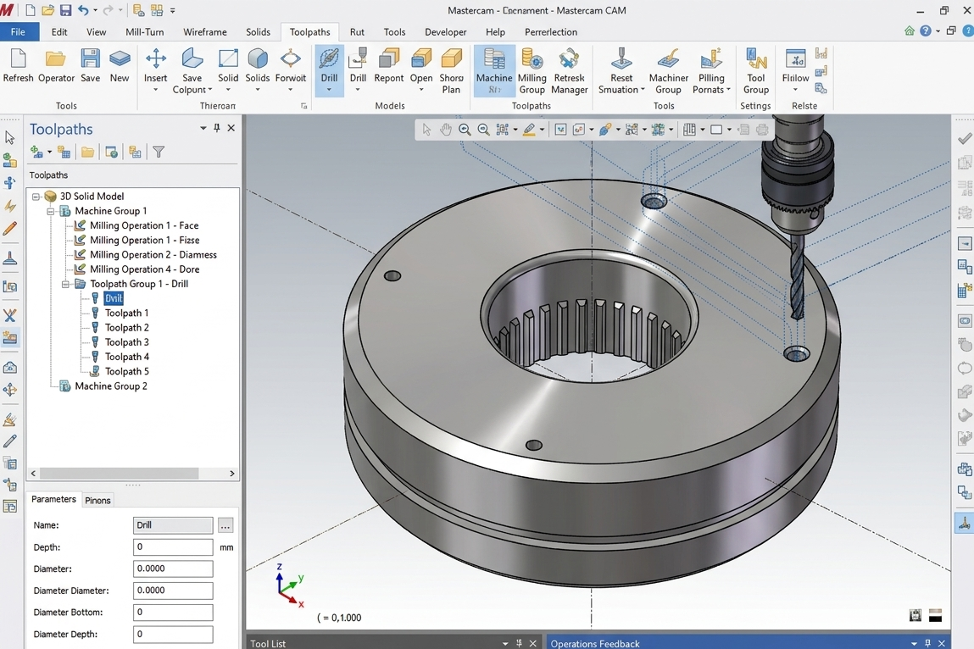
Task: Click the horizontal scrollbar in Toolpaths tree
Action: pos(120,474)
